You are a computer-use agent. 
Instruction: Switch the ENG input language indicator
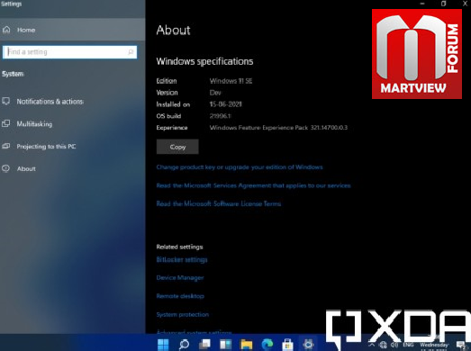pyautogui.click(x=408, y=345)
